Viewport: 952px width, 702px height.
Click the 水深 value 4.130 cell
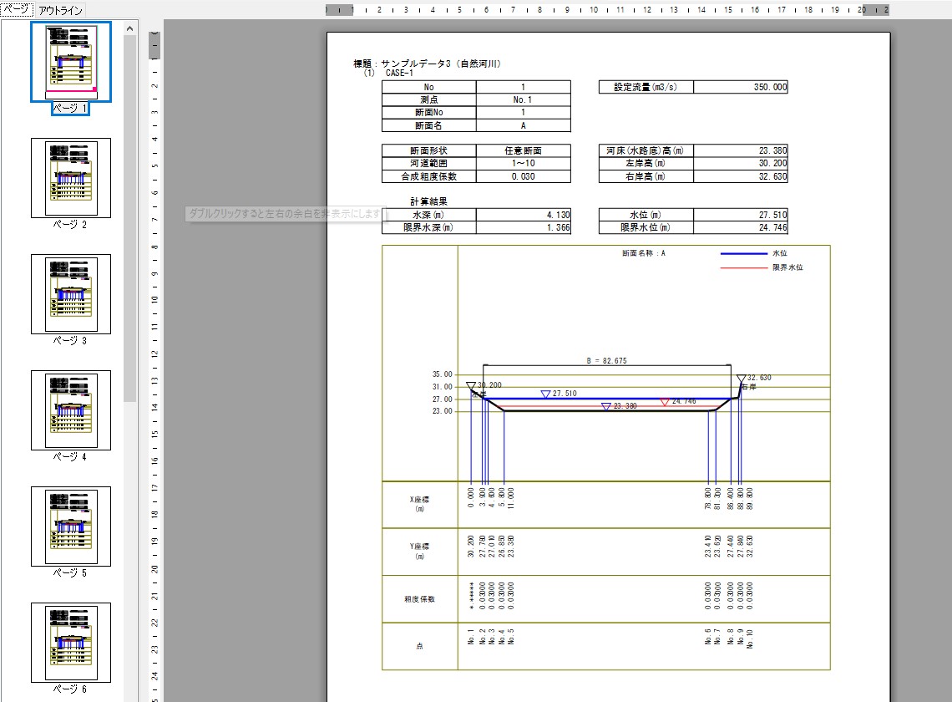pos(524,215)
